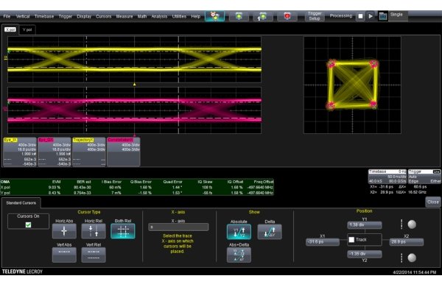Select Horiz Rel cursor type

(x=94, y=231)
